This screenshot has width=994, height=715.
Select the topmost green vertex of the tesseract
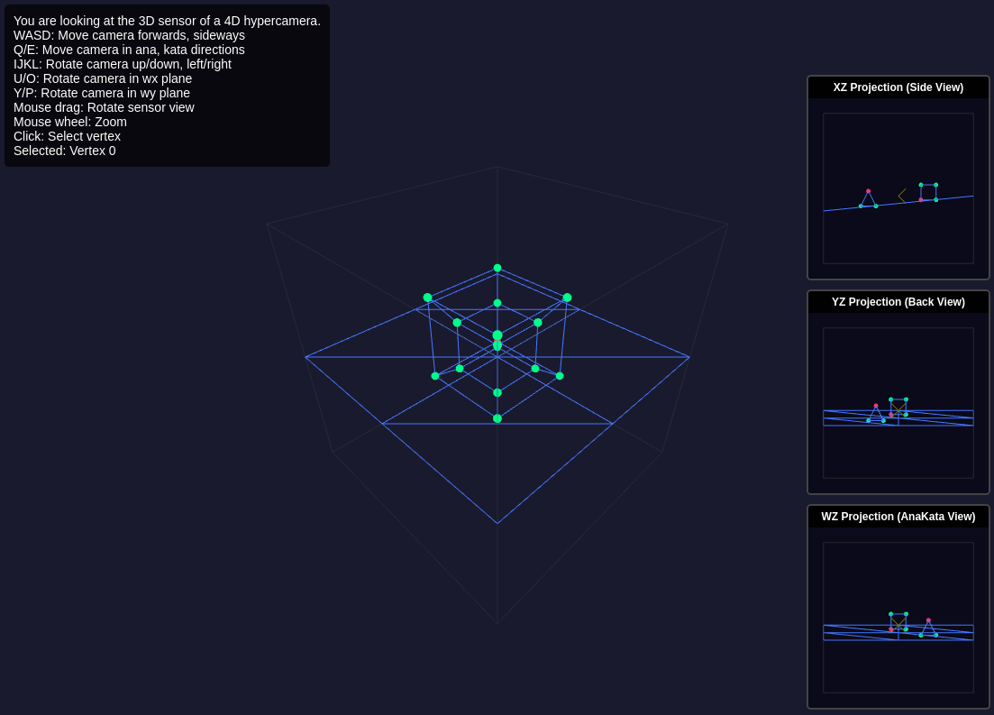pyautogui.click(x=497, y=268)
